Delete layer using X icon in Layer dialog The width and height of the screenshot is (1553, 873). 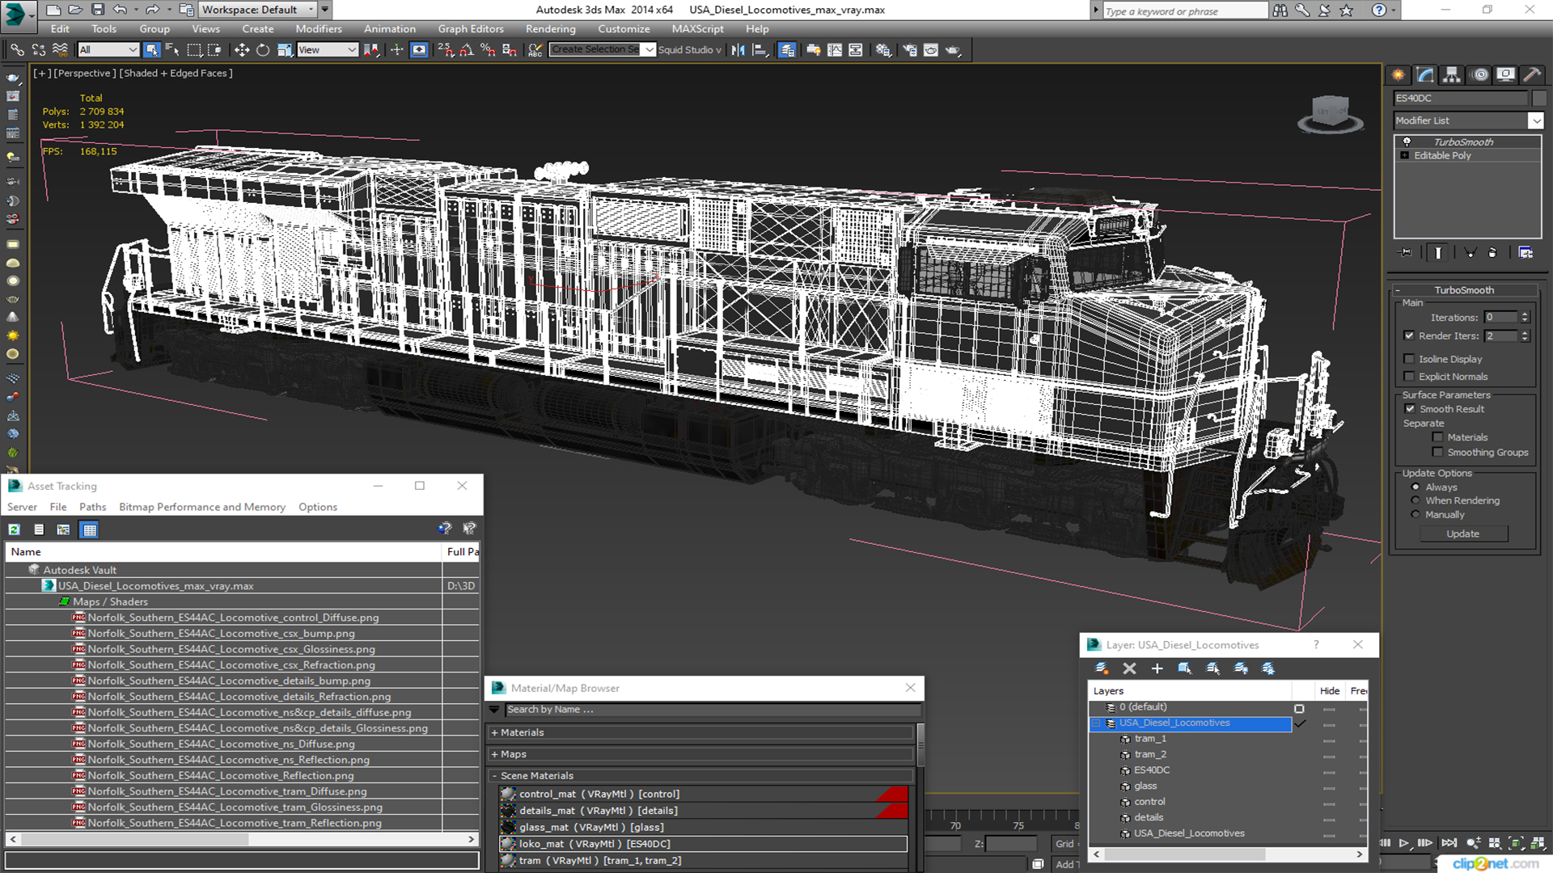1129,668
